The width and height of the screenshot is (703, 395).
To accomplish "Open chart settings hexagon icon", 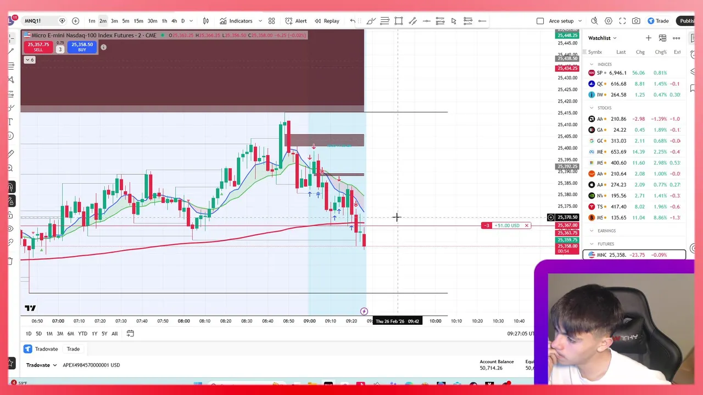I will (609, 21).
